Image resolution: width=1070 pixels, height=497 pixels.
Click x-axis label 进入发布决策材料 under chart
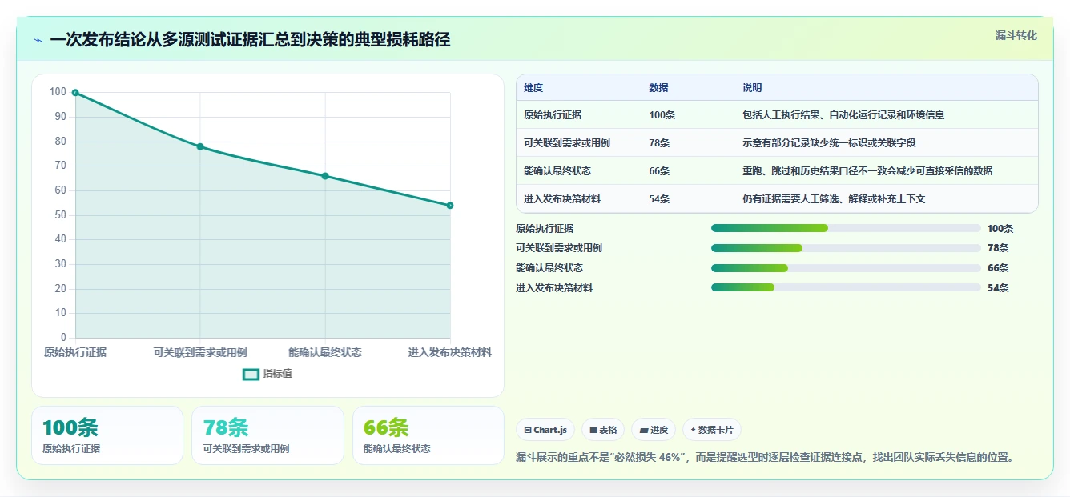pyautogui.click(x=450, y=352)
